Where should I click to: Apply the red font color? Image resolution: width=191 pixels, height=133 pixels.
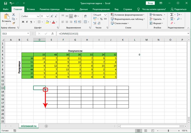click(x=53, y=22)
